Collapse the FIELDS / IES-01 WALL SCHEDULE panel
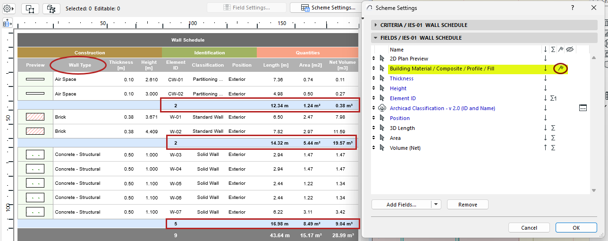 pyautogui.click(x=376, y=38)
